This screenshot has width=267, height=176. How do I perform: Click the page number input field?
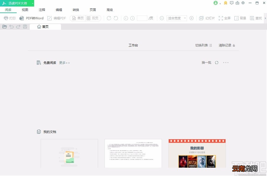tap(142, 18)
